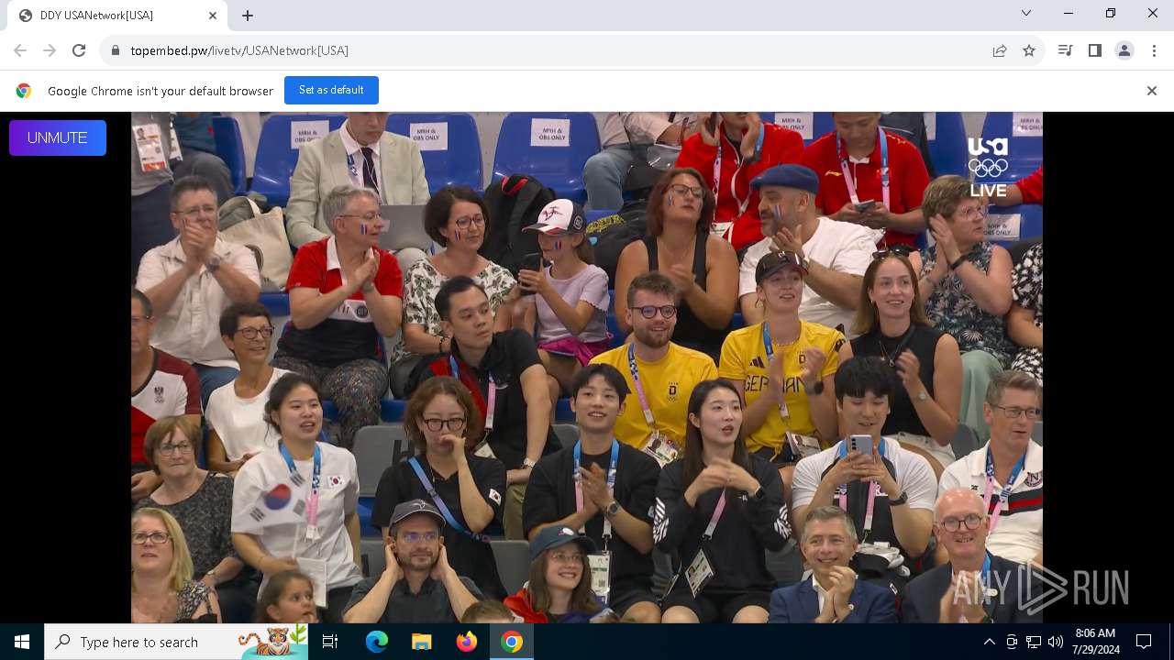
Task: Toggle Chrome side panel
Action: [1094, 50]
